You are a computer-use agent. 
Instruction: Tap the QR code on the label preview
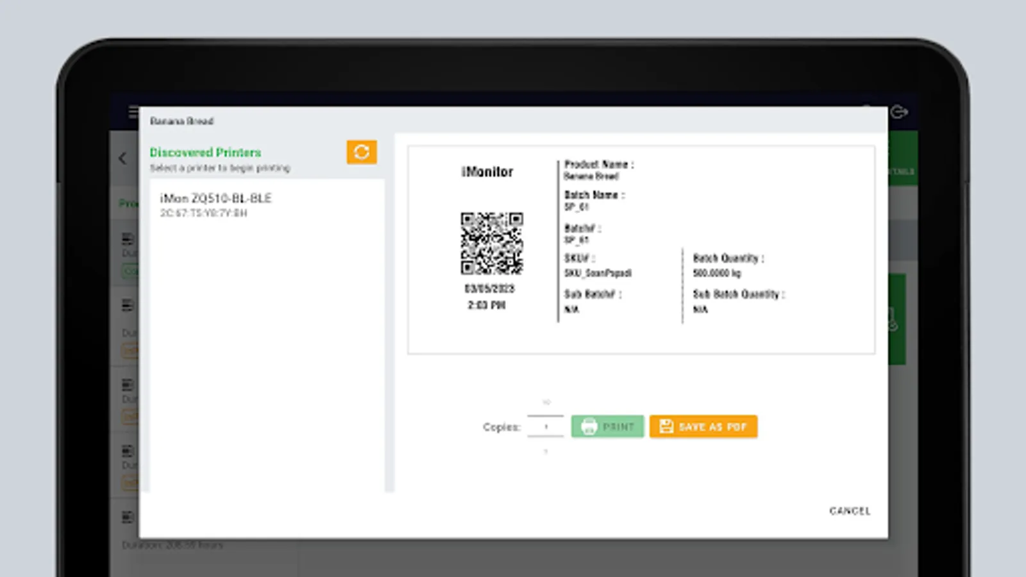click(x=492, y=244)
